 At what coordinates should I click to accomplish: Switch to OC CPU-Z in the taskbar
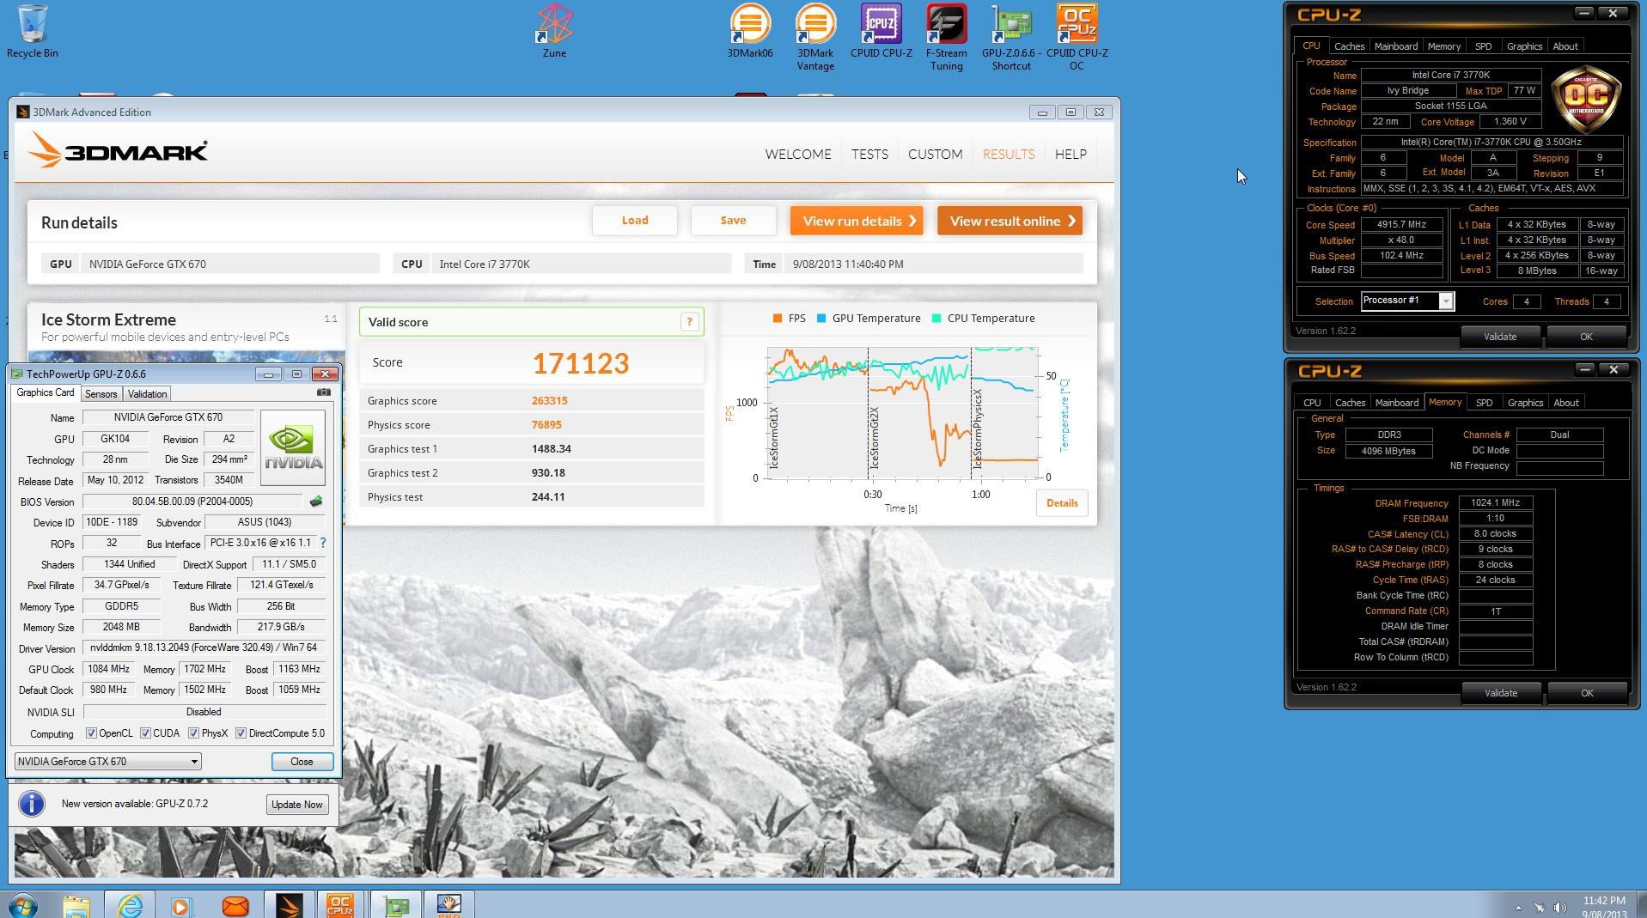pos(340,905)
